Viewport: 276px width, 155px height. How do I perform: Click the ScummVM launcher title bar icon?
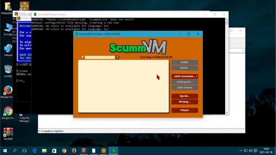click(77, 34)
